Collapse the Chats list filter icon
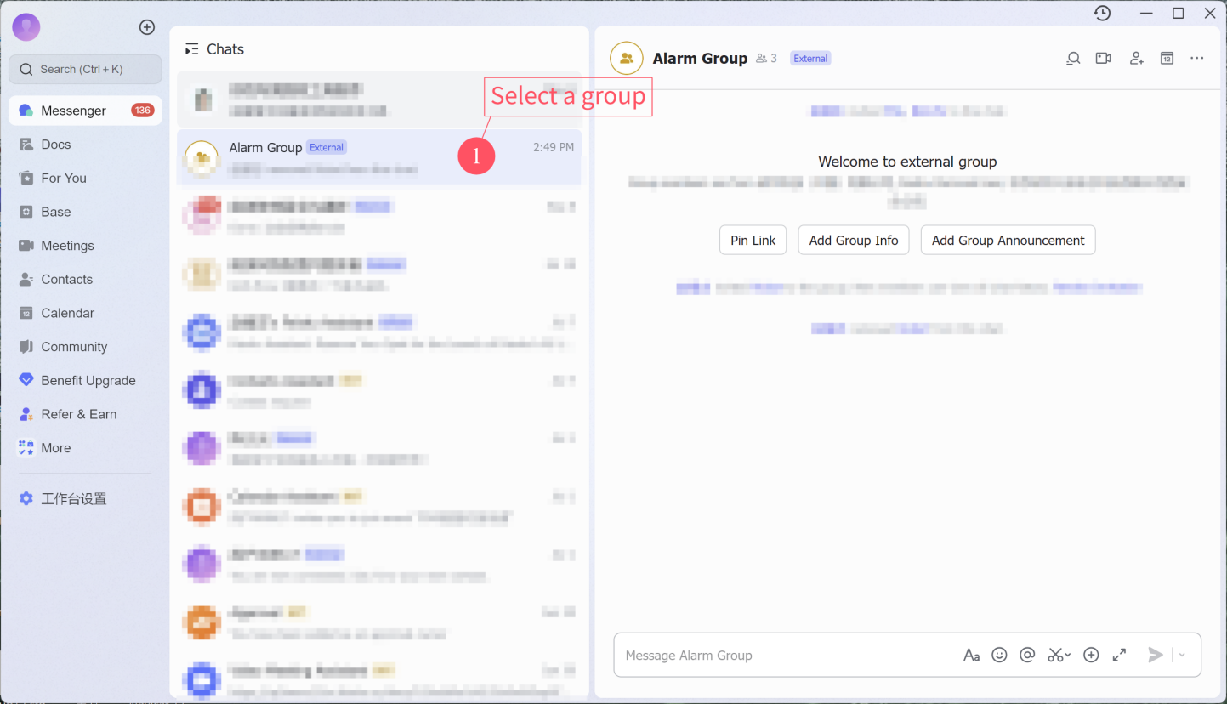The image size is (1227, 704). point(192,49)
